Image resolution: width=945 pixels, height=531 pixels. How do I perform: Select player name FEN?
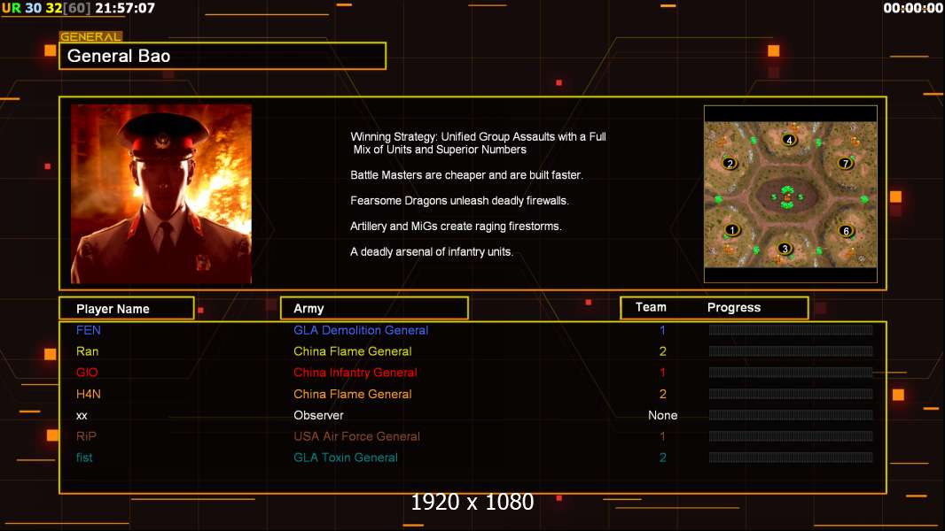[88, 330]
